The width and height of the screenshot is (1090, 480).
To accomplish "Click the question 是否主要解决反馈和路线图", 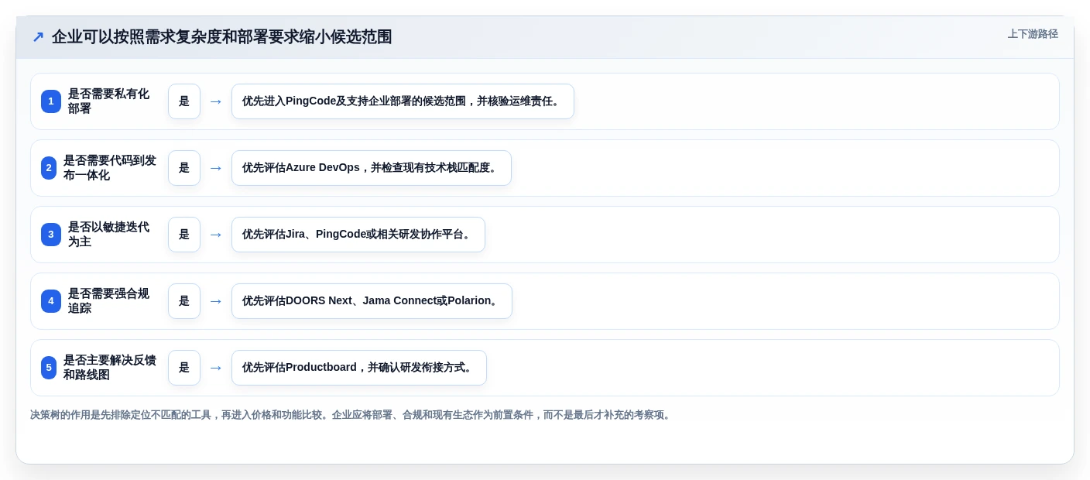I will point(109,368).
